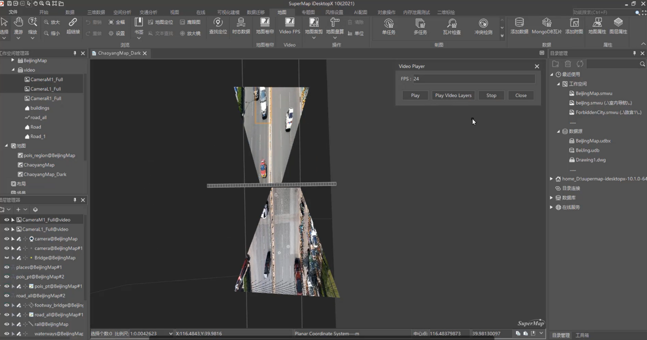The height and width of the screenshot is (340, 647).
Task: Click the 地图卷帘 map swipe icon
Action: click(265, 25)
